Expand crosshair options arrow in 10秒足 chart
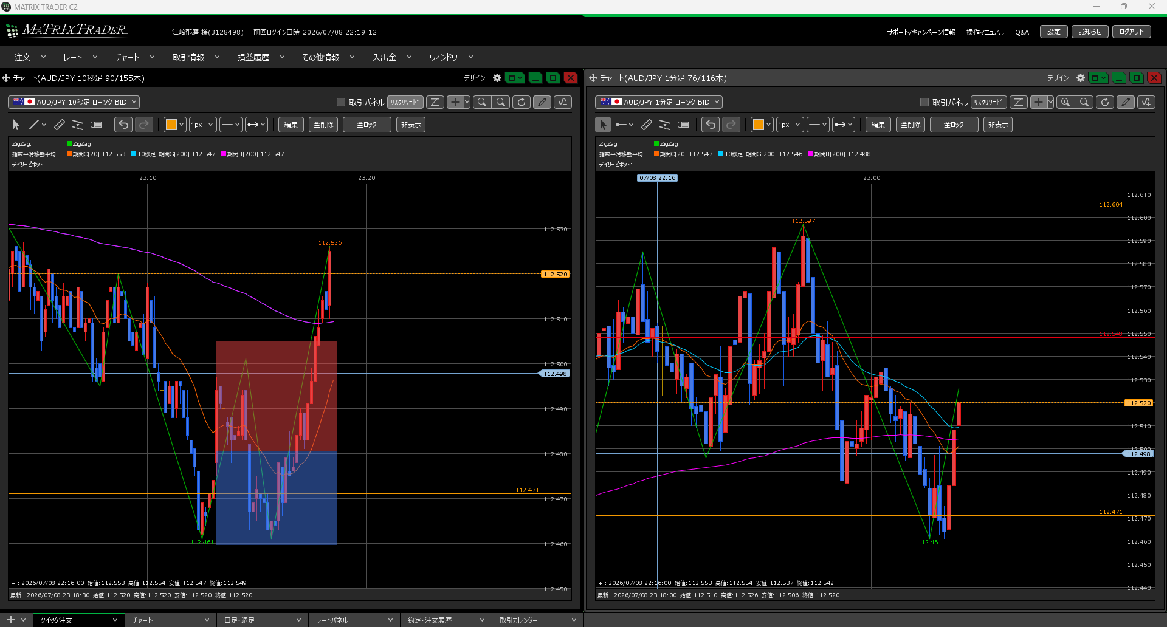Image resolution: width=1167 pixels, height=627 pixels. (x=467, y=102)
